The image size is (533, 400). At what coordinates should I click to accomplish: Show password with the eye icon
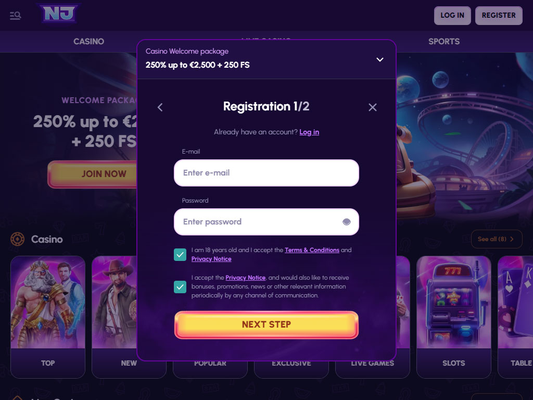pos(346,222)
